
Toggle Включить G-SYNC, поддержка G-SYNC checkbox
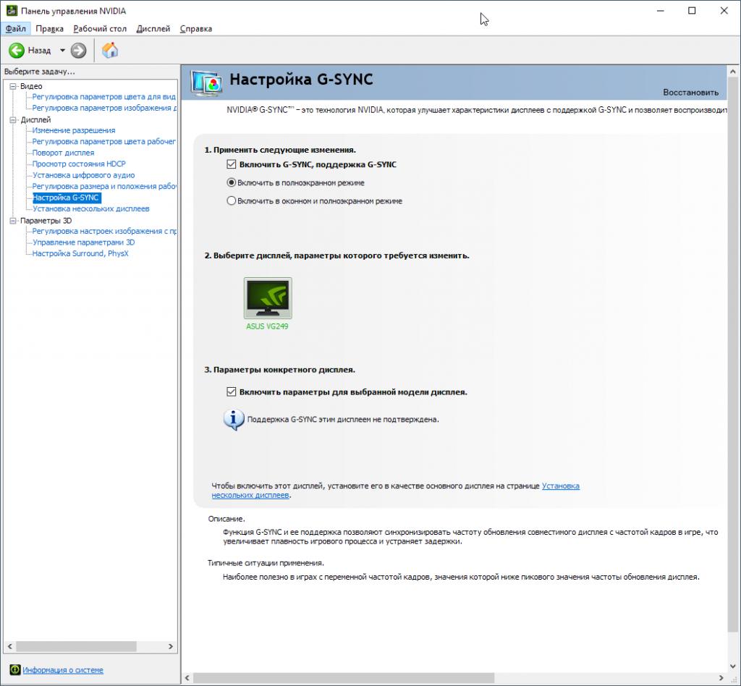[231, 164]
